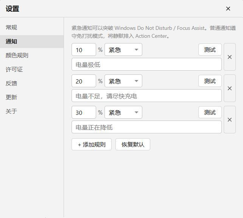Open the 更新 tab
Viewport: 243px width, 218px height.
[32, 97]
